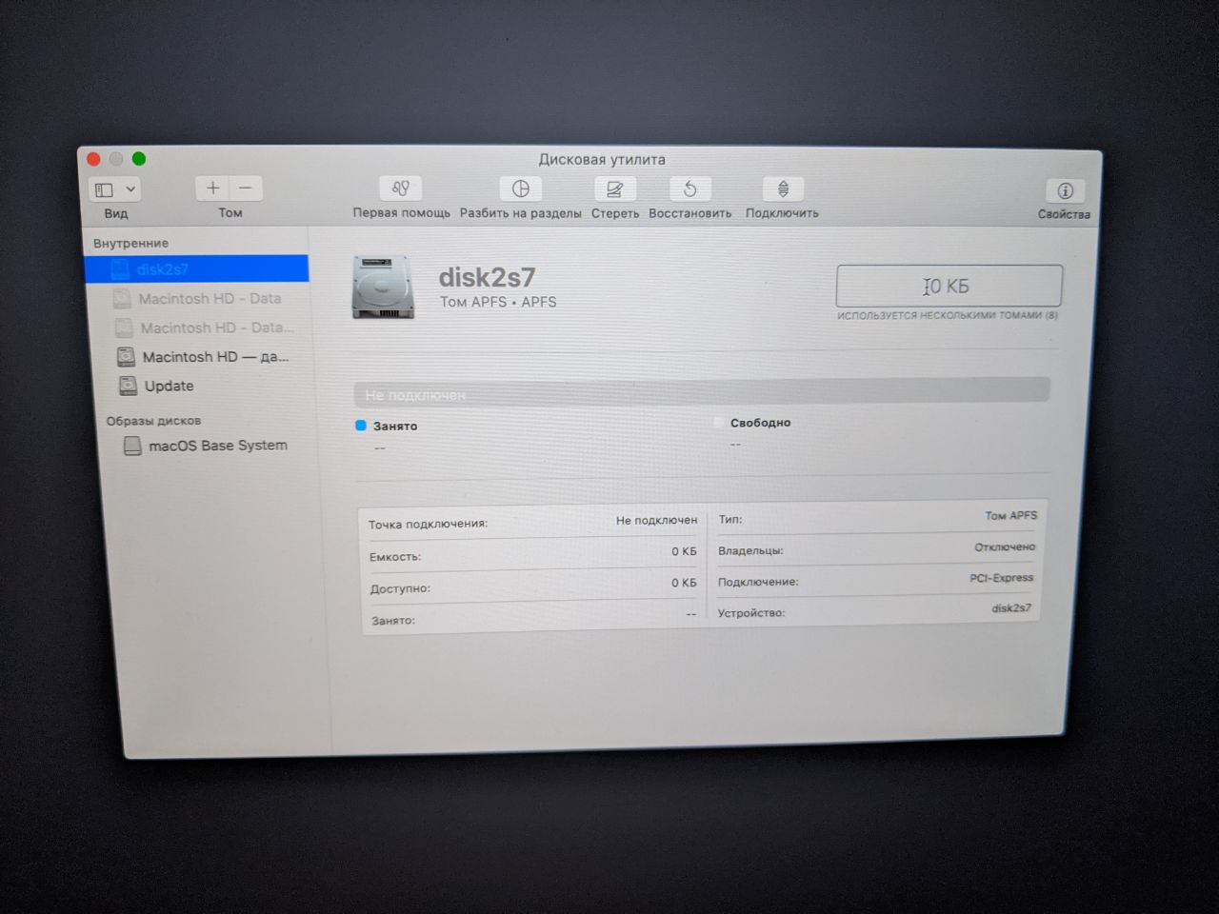
Task: Click the 0 КБ size box
Action: (x=949, y=286)
